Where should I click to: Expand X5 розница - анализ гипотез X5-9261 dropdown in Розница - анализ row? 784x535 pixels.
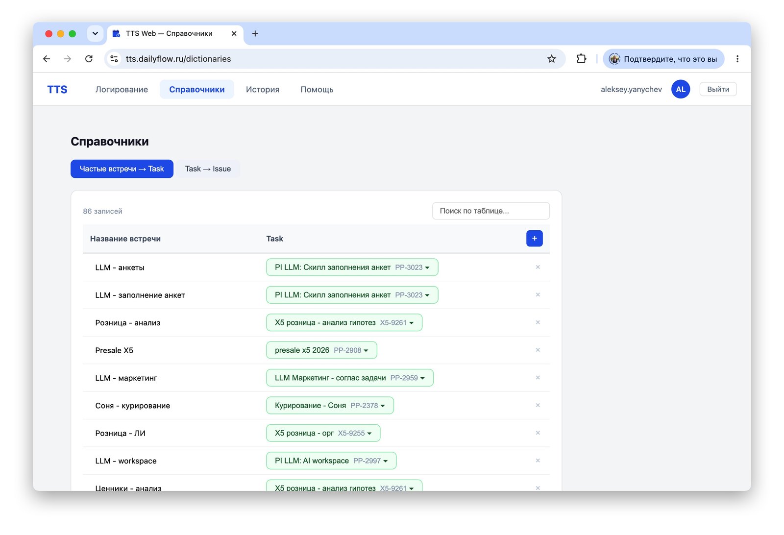344,322
